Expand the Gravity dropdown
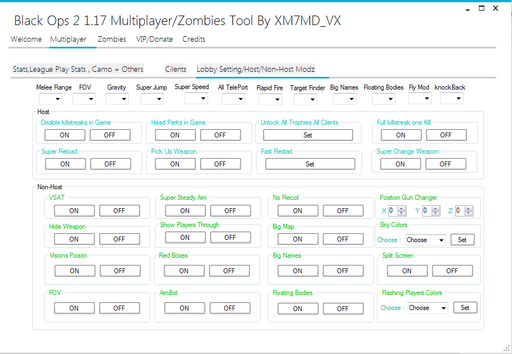 click(117, 99)
